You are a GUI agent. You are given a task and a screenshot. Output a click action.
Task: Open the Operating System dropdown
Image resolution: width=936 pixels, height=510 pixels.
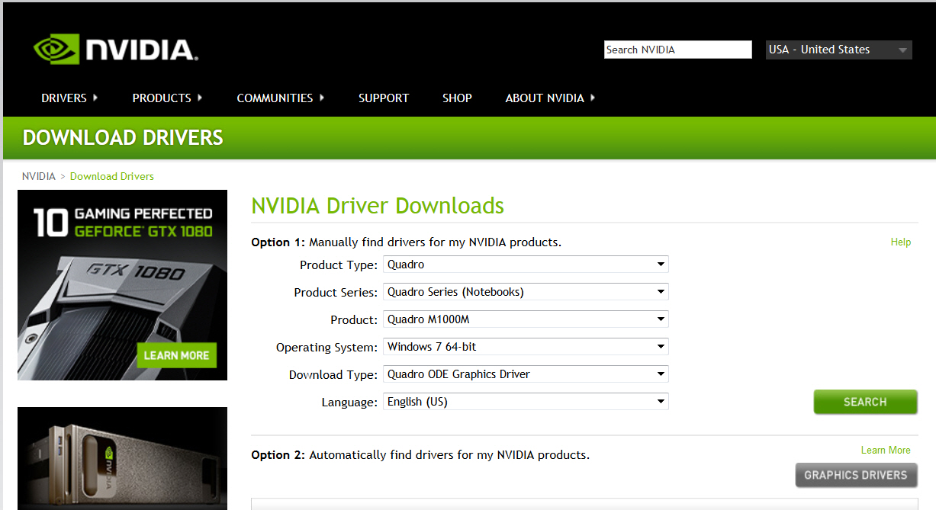[526, 347]
